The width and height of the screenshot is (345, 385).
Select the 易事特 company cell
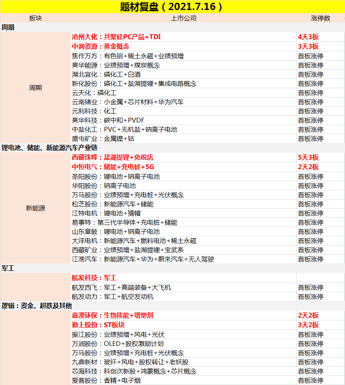pyautogui.click(x=183, y=223)
